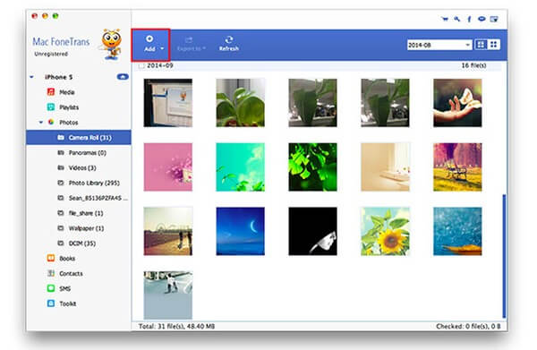Select the blue night crescent moon photo
The width and height of the screenshot is (537, 350).
pyautogui.click(x=241, y=231)
